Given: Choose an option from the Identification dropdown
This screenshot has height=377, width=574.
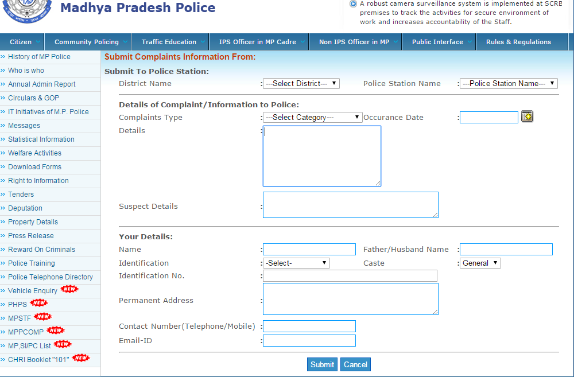Looking at the screenshot, I should [x=296, y=263].
